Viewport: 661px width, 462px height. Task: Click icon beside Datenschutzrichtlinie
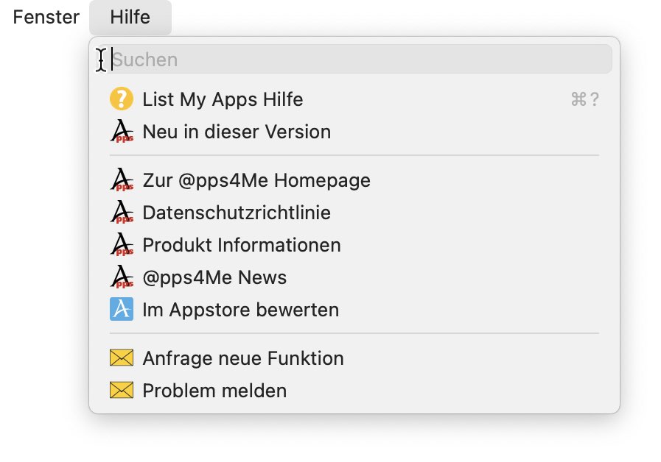122,212
